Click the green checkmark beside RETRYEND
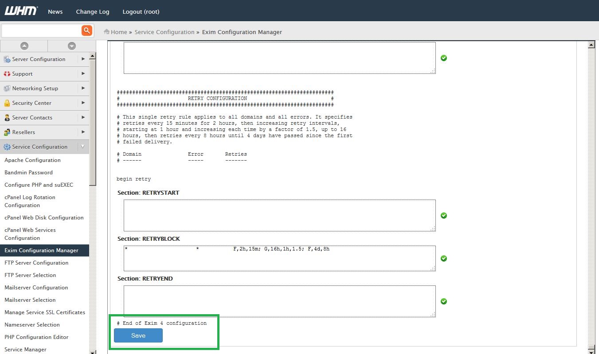Image resolution: width=599 pixels, height=354 pixels. [444, 301]
